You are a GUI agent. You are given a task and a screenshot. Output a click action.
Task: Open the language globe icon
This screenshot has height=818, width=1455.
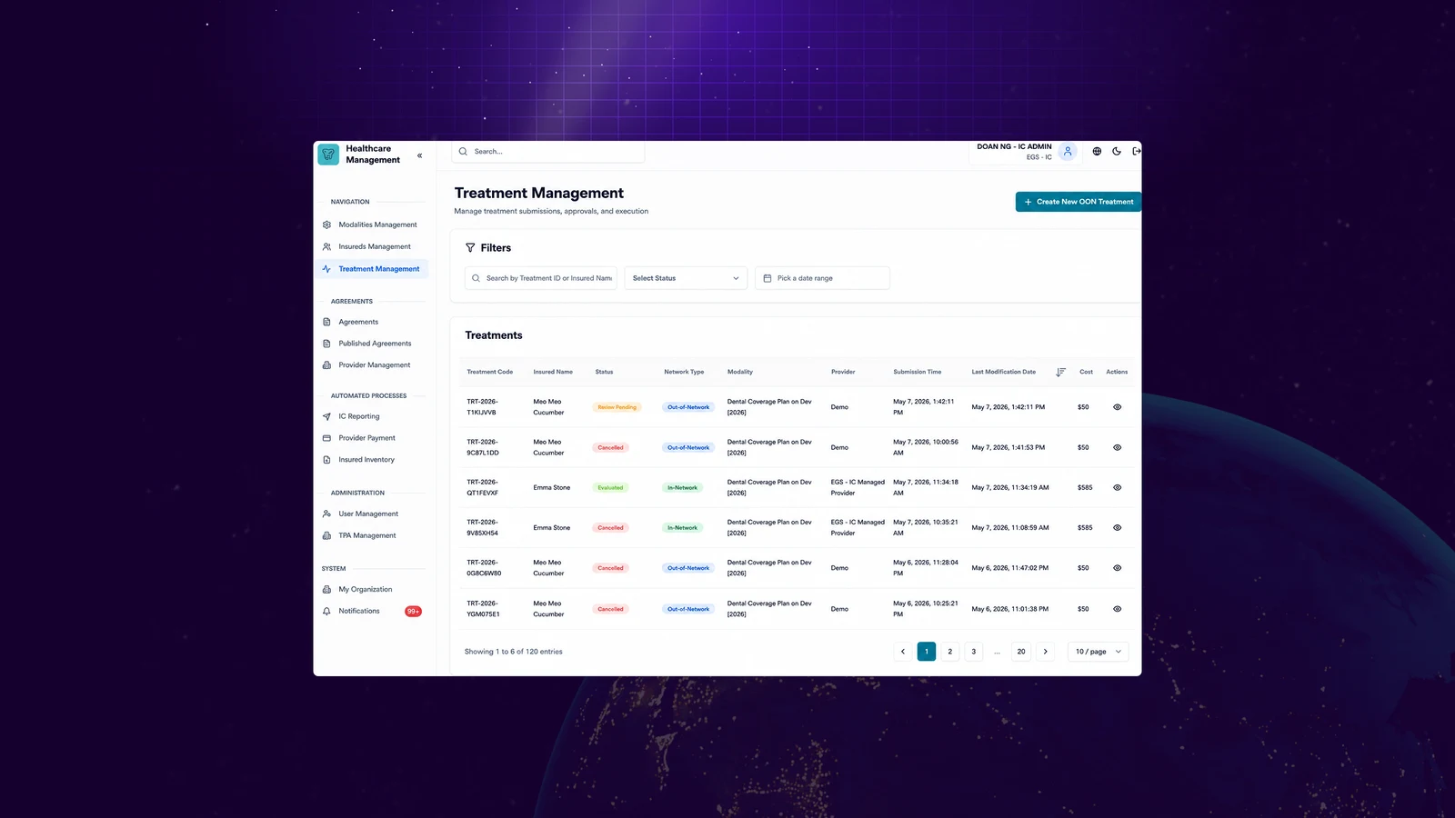point(1097,152)
